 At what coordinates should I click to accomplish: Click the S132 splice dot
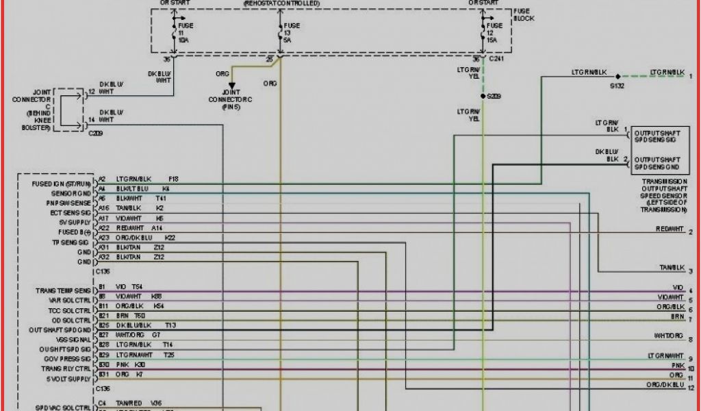click(x=617, y=77)
